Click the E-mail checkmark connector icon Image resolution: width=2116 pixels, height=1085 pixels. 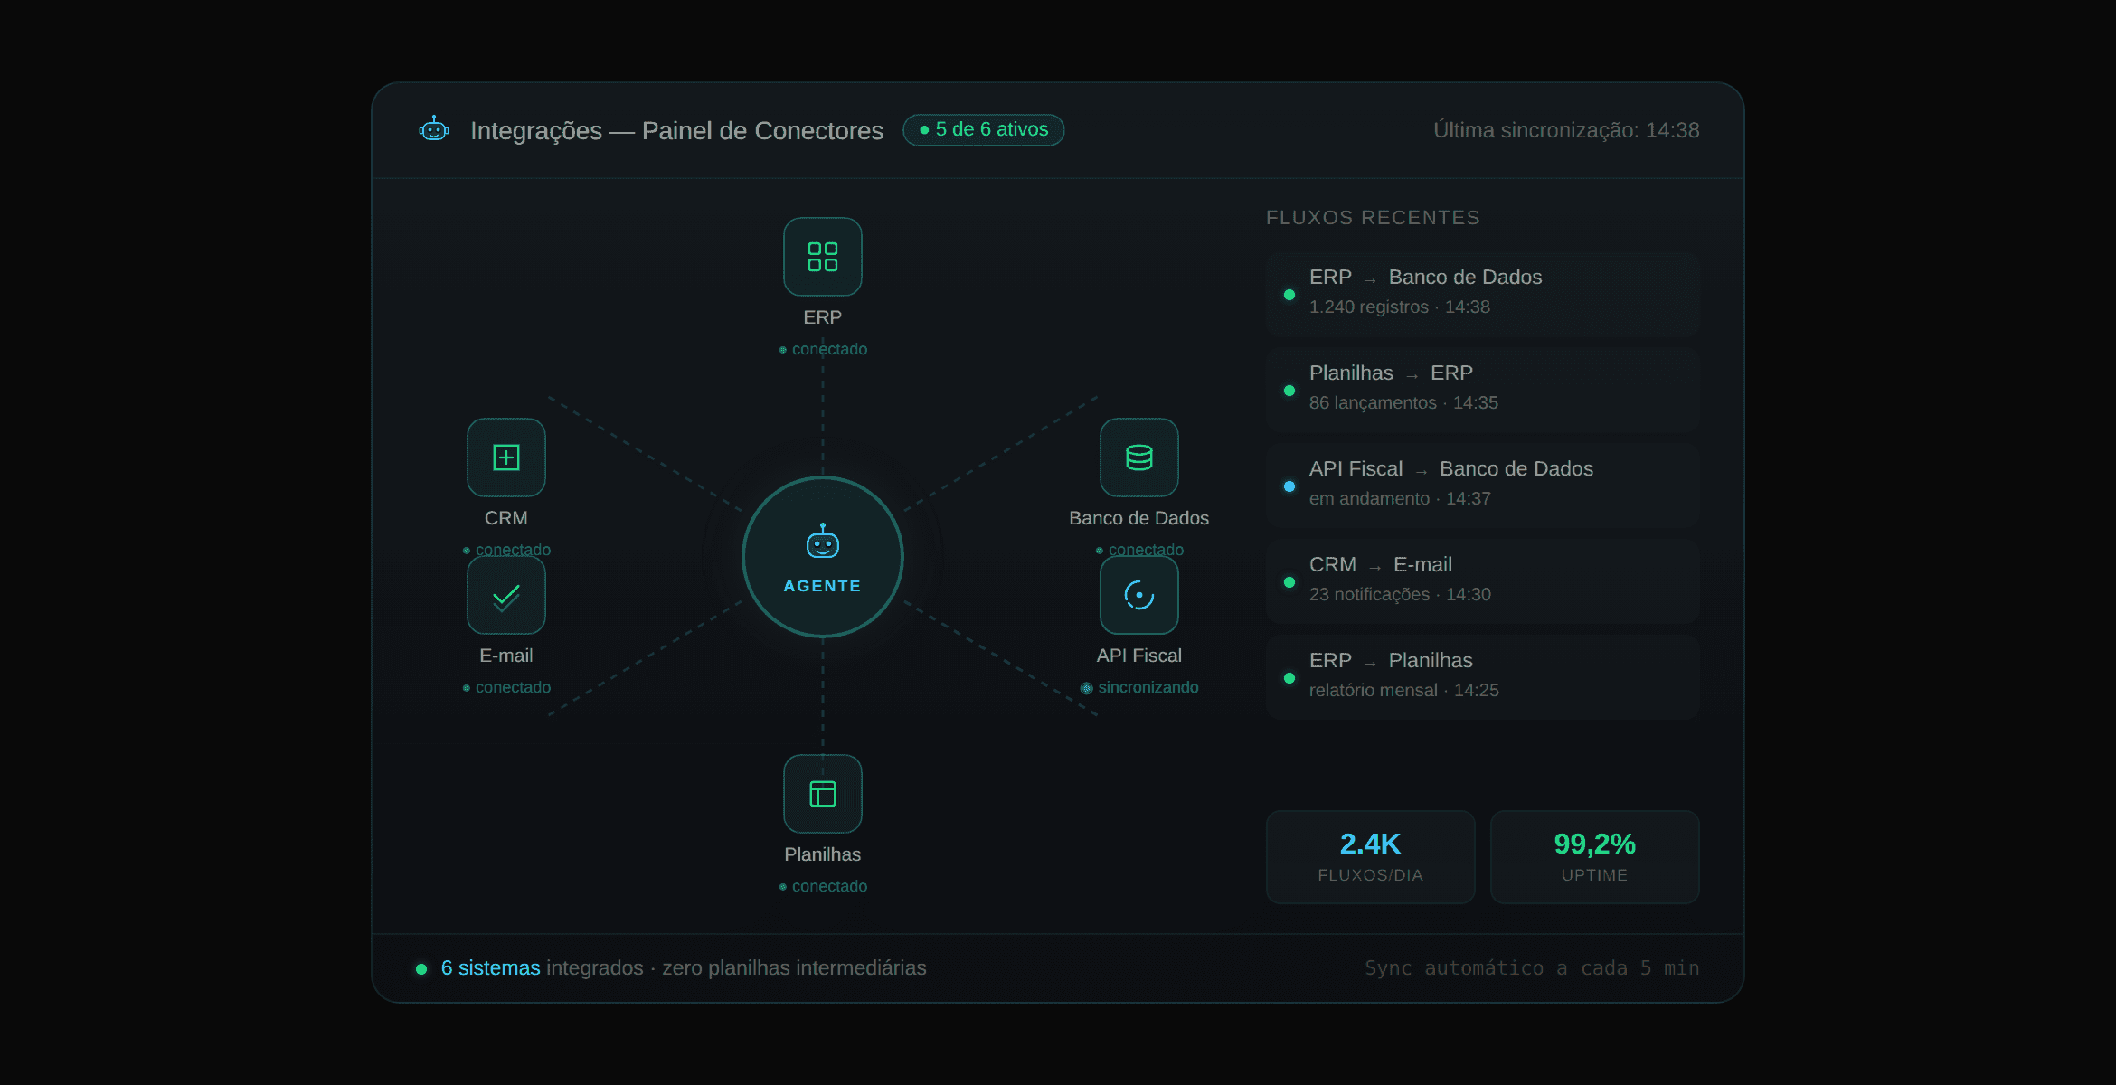(505, 596)
